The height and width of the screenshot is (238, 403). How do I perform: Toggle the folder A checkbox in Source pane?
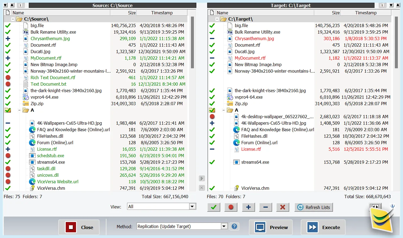[8, 110]
